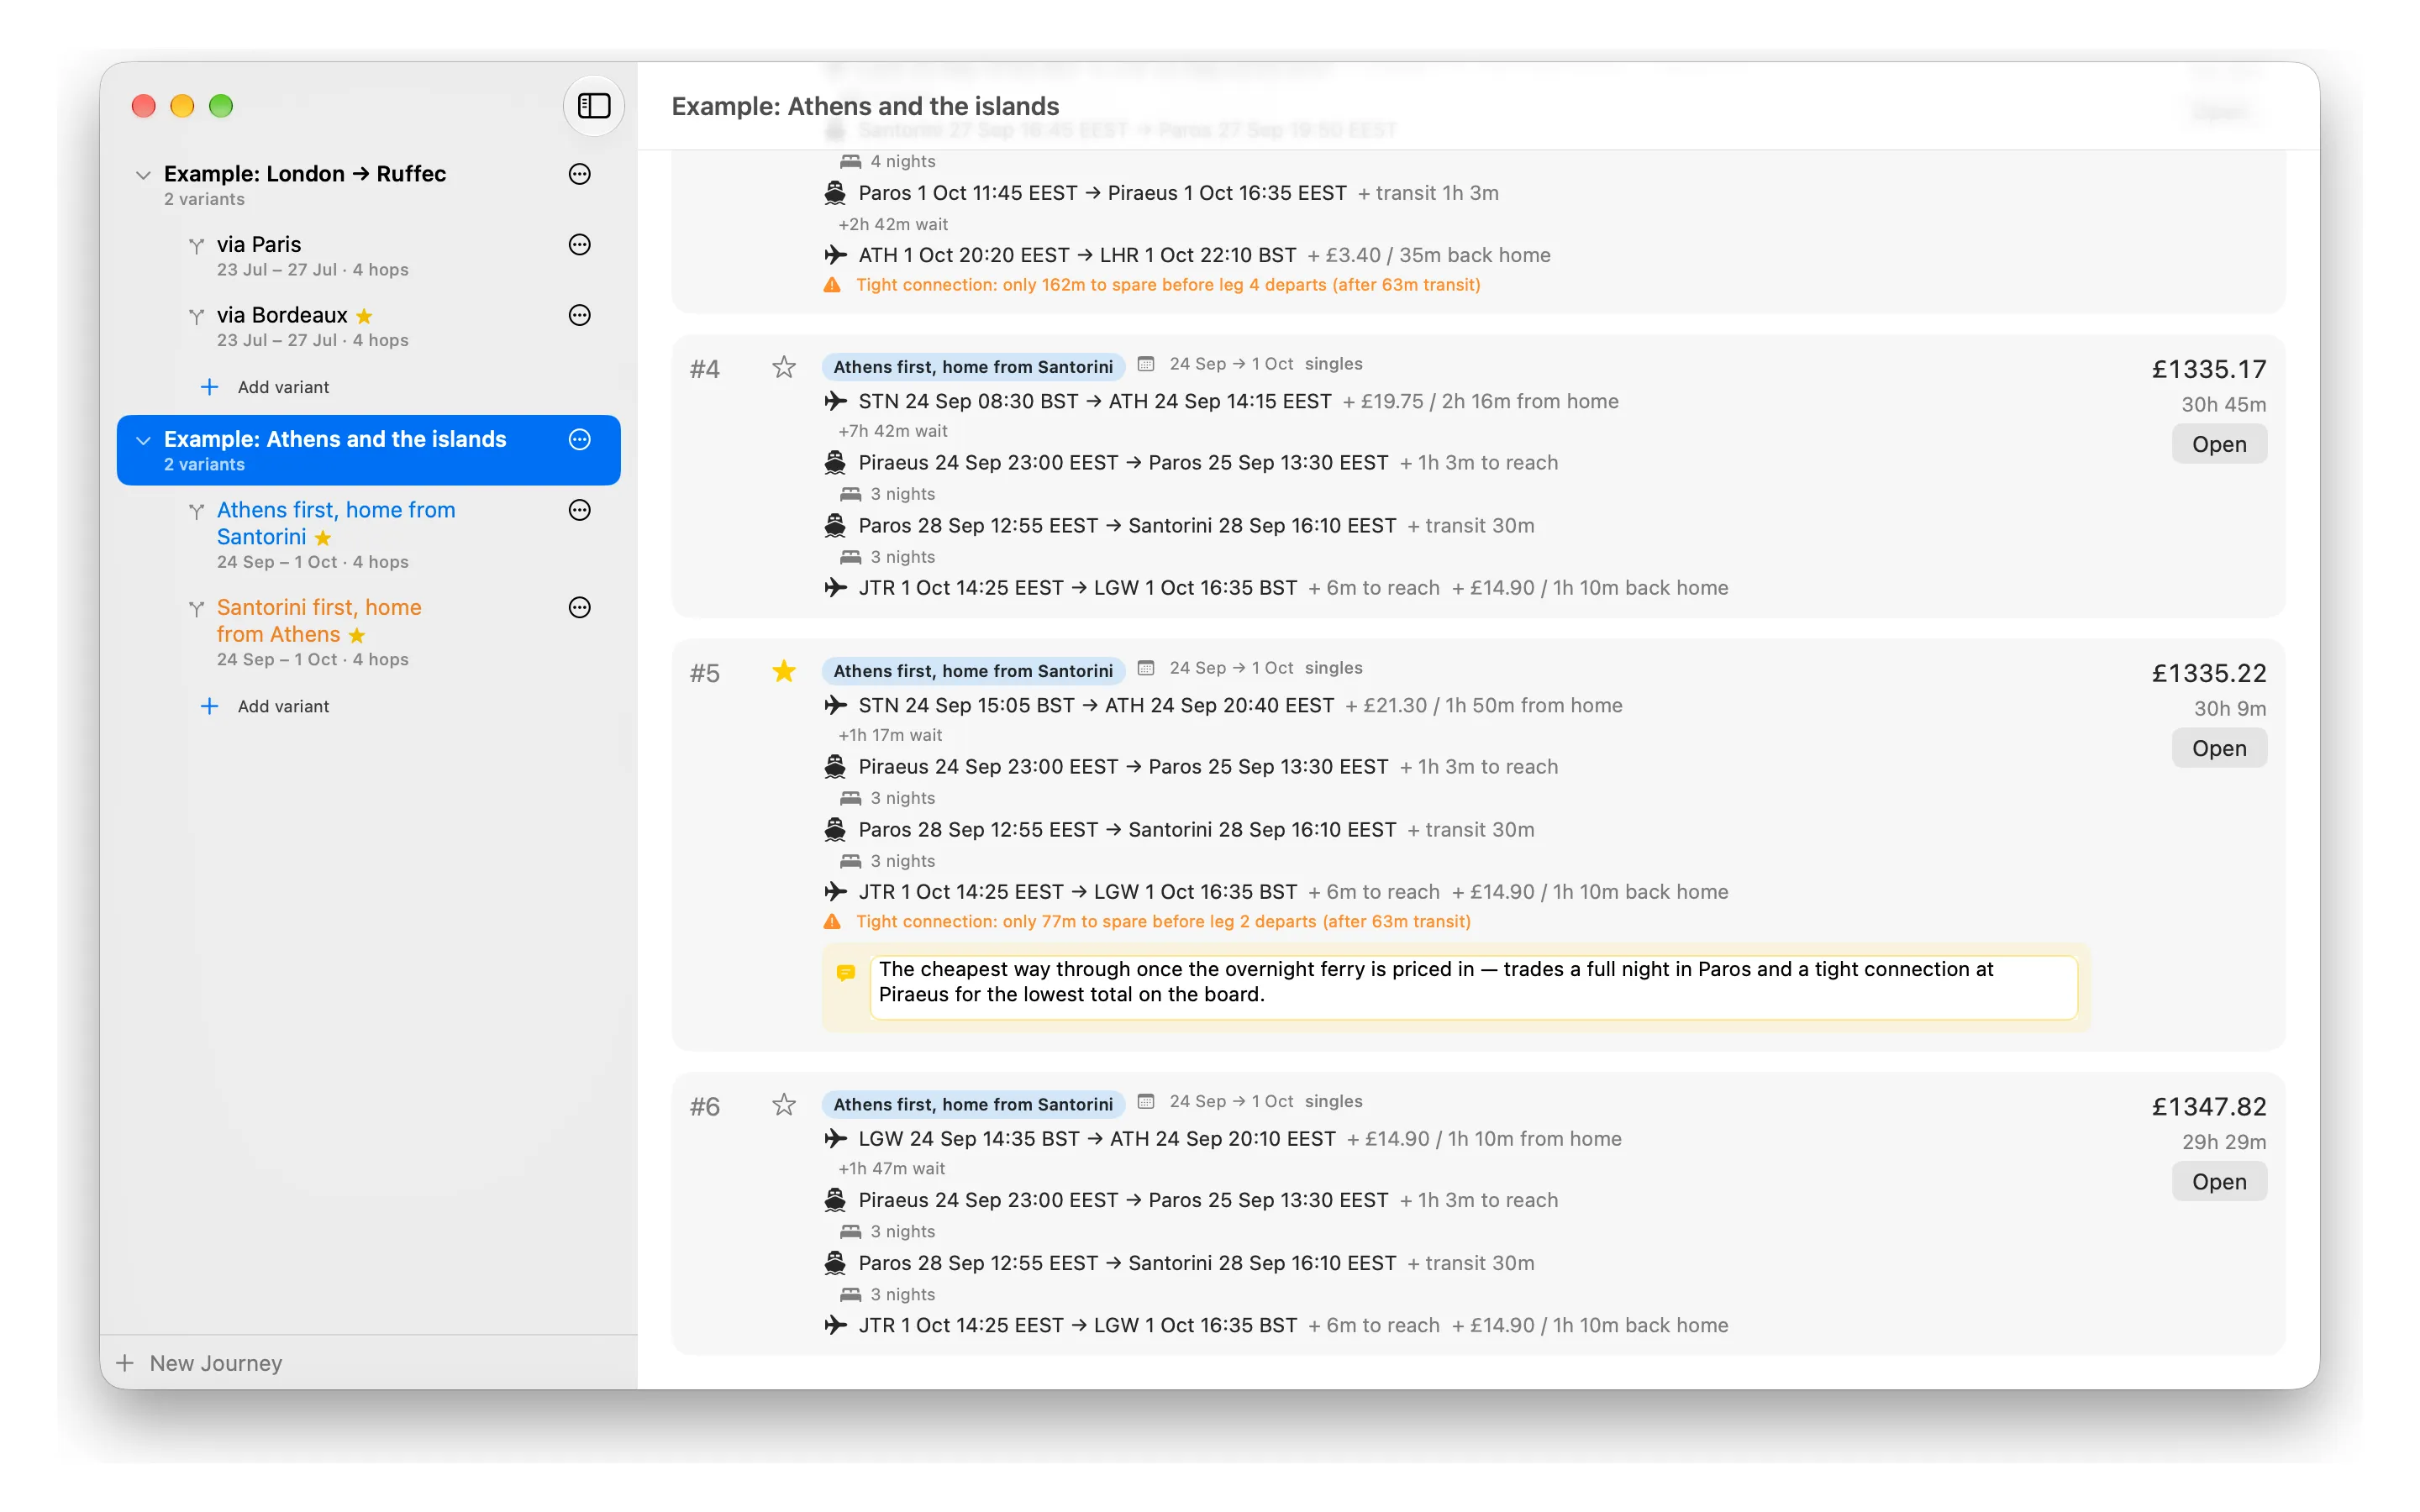Star itinerary #4 as favorite

[x=784, y=368]
